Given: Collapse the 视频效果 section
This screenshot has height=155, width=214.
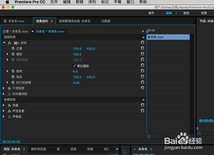Looking at the screenshot, I should click(143, 37).
